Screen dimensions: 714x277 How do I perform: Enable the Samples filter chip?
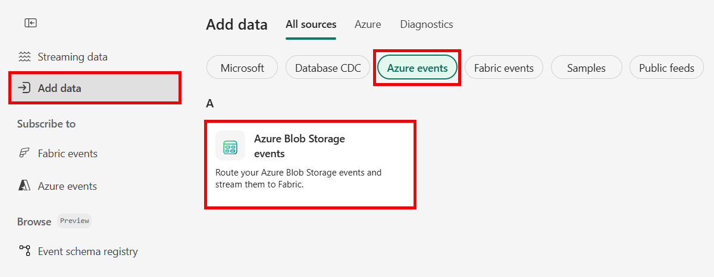(x=586, y=68)
